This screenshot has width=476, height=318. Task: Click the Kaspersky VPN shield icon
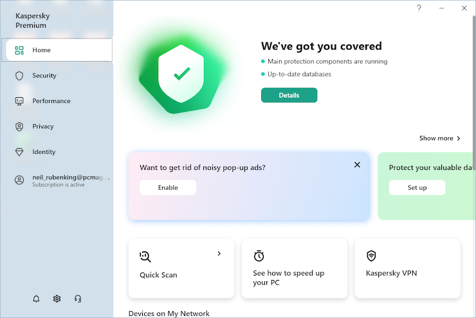[371, 256]
